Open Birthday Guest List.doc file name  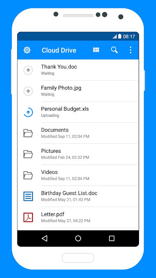(69, 193)
